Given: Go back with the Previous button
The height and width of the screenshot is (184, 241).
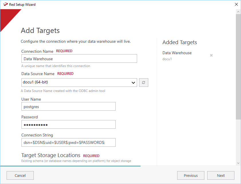Looking at the screenshot, I should [191, 175].
